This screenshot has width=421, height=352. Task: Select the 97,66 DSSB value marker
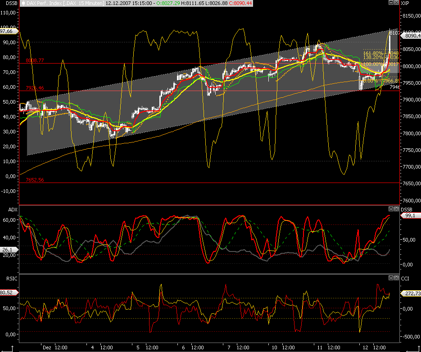9,31
